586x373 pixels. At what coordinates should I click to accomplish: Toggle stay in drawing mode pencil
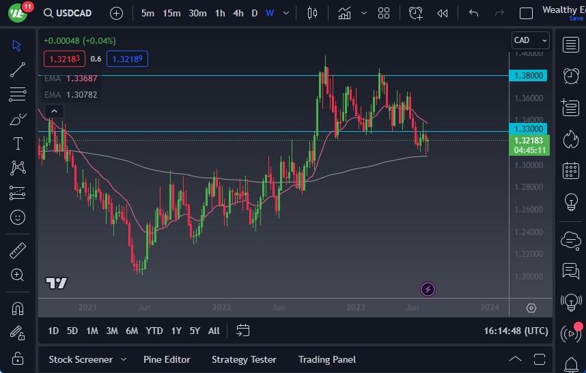[18, 333]
